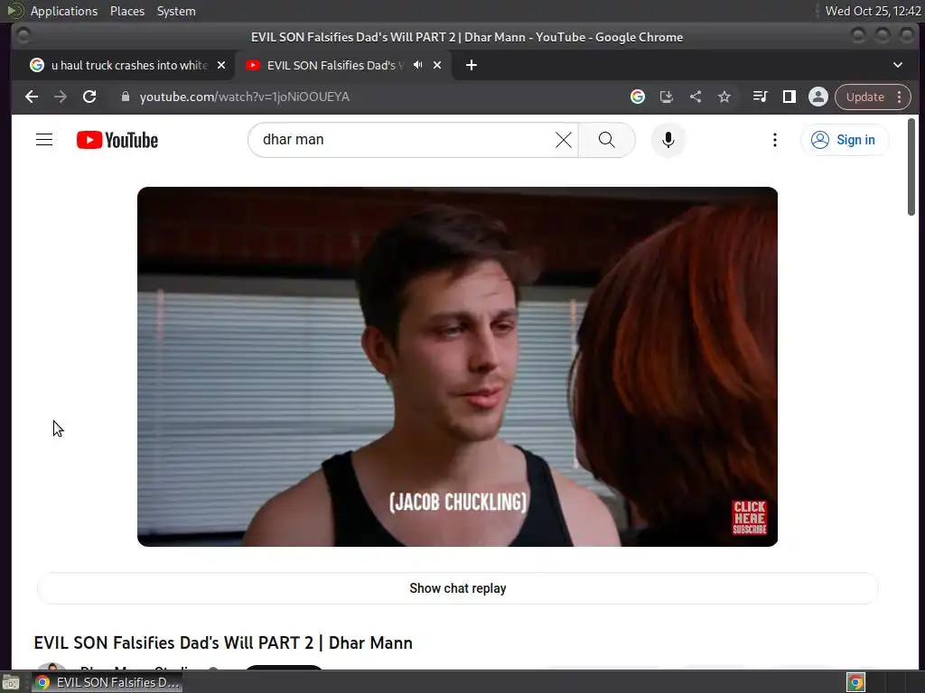Go to the YouTube home logo
The image size is (925, 693).
(117, 140)
